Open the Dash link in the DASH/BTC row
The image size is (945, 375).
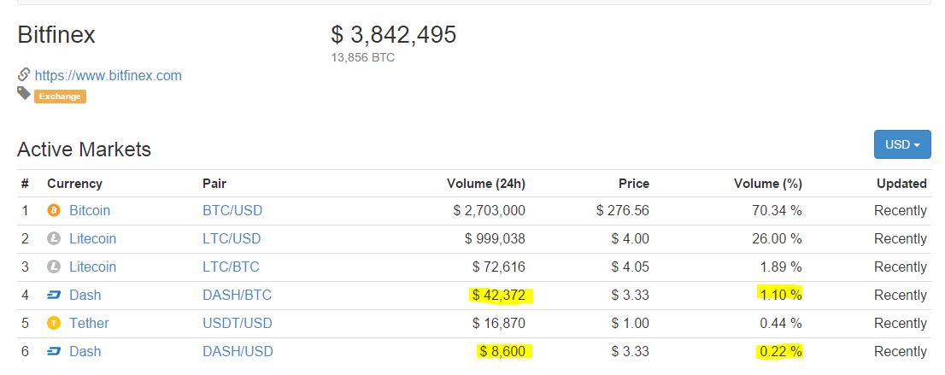click(x=85, y=296)
